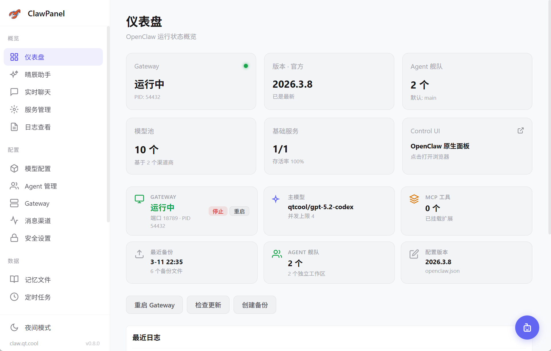
Task: Click the external link icon on Control UI card
Action: click(521, 130)
